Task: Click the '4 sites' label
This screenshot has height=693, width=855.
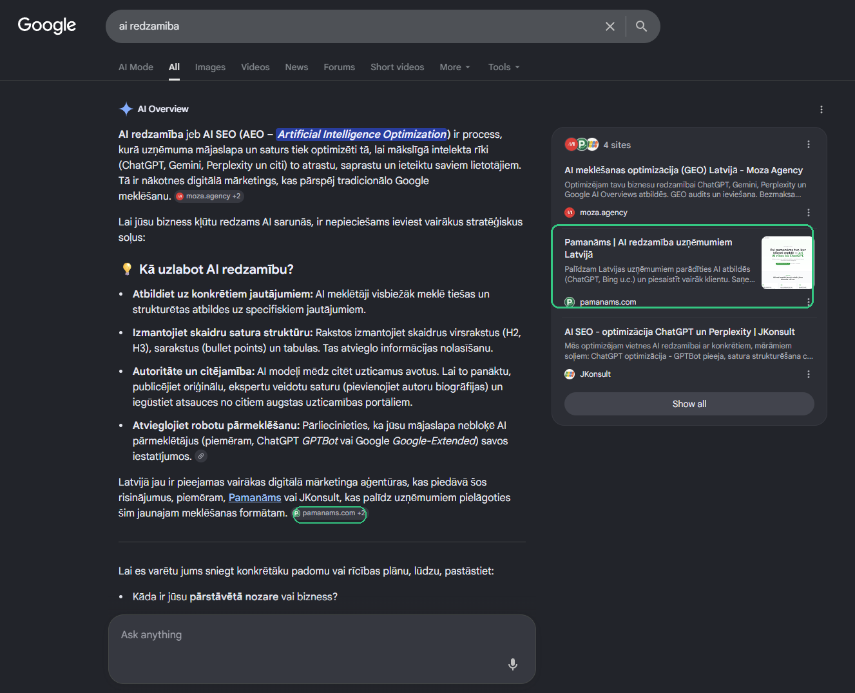Action: tap(617, 145)
